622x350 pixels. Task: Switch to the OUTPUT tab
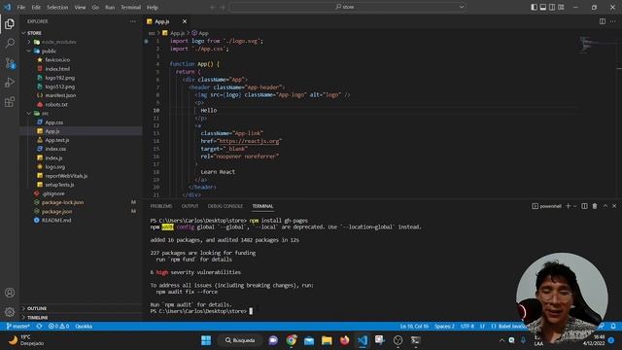pos(190,206)
